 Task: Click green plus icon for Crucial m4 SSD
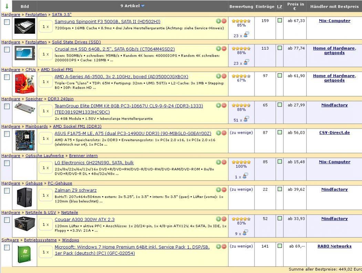point(218,49)
